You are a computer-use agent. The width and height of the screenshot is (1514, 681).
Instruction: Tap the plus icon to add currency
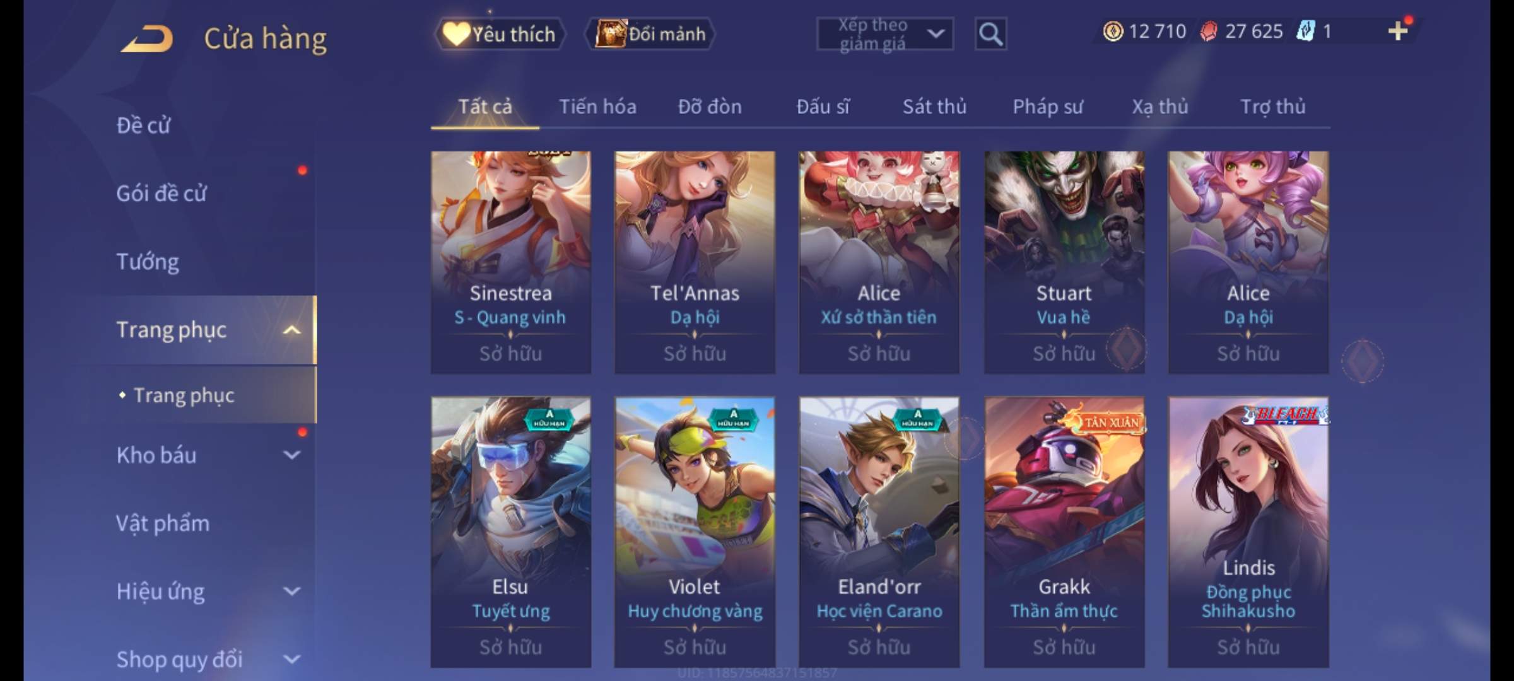tap(1398, 31)
